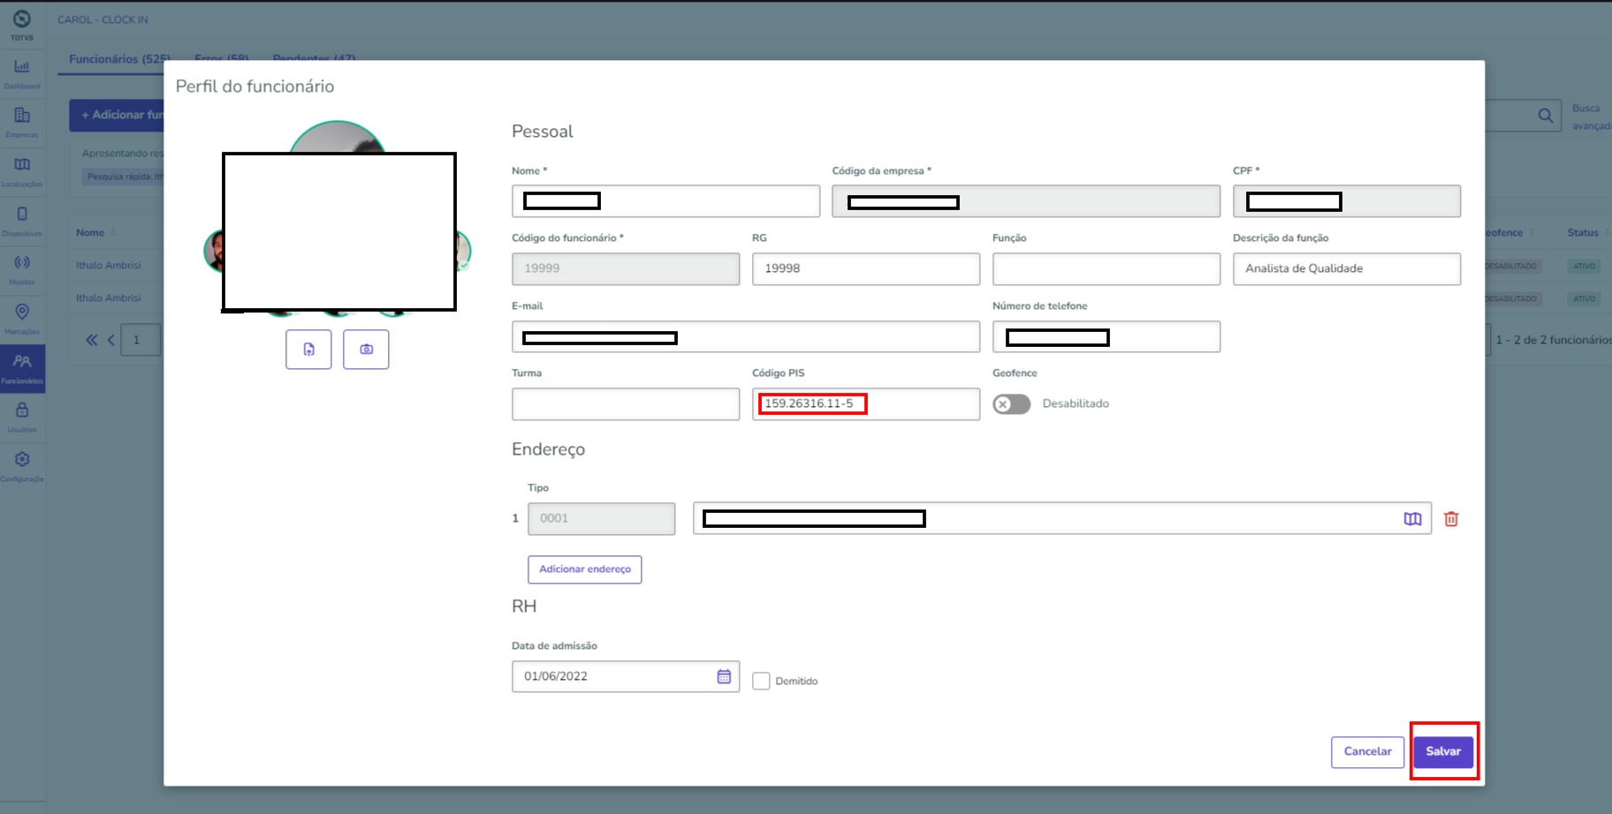Viewport: 1612px width, 814px height.
Task: Click the upload photo file icon button
Action: point(308,350)
